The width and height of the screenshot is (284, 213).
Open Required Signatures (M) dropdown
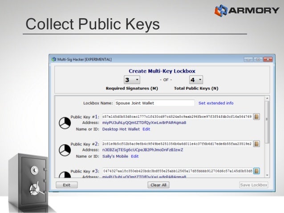click(x=132, y=80)
